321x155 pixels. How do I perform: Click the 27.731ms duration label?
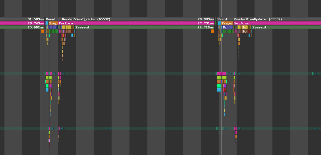pyautogui.click(x=206, y=23)
